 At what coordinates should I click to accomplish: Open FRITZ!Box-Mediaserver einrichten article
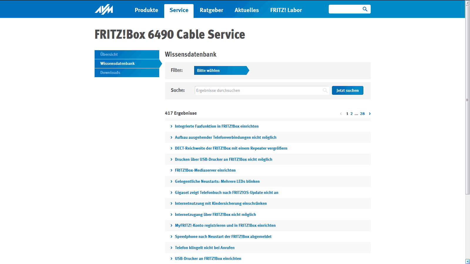205,170
